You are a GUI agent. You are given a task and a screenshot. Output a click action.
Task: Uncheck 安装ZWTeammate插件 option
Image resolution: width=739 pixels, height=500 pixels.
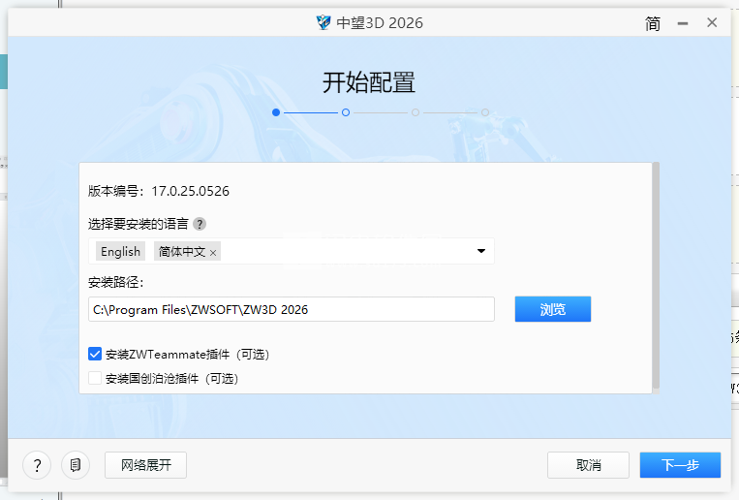click(x=95, y=354)
